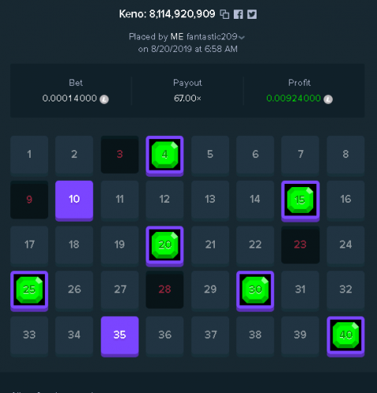Pick Keno number 13
The height and width of the screenshot is (393, 377).
(x=210, y=201)
